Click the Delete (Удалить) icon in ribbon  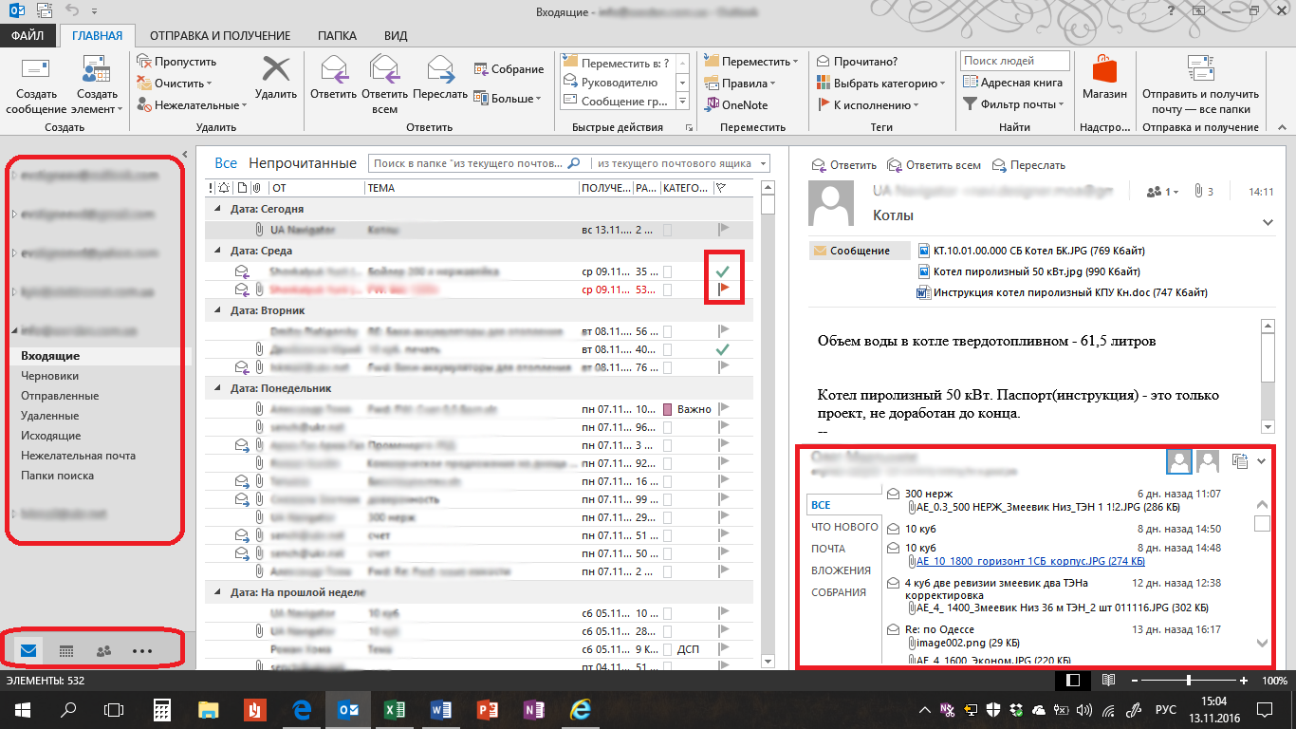[276, 75]
